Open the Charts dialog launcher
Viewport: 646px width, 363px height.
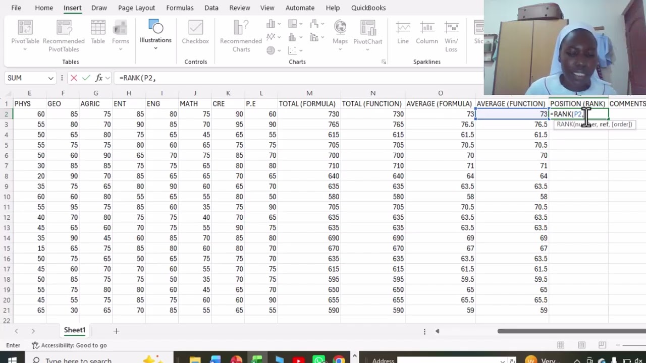(384, 62)
